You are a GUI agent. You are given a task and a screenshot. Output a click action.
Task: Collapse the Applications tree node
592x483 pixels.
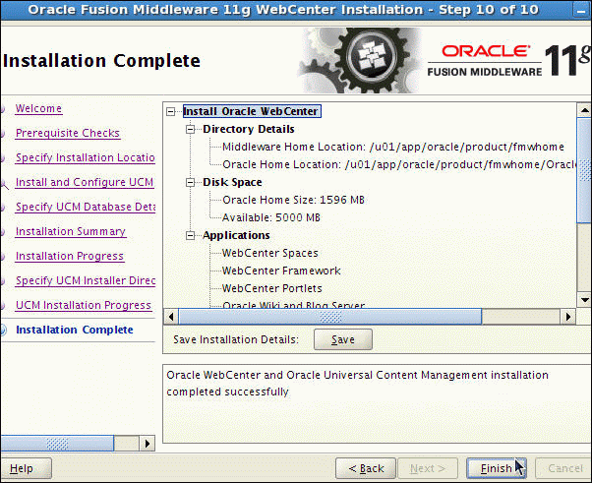(191, 236)
